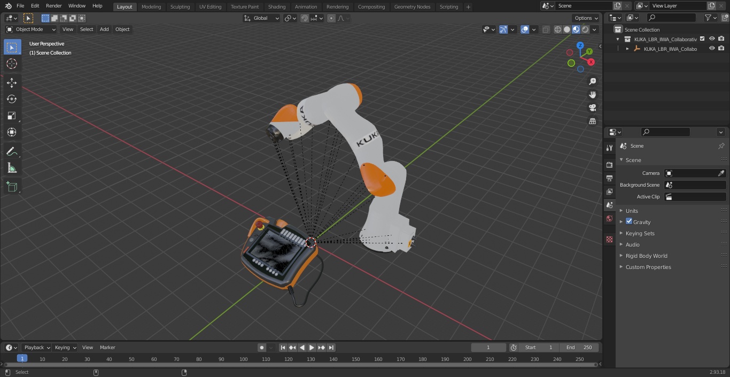Choose the Move tool
The image size is (730, 377).
12,82
